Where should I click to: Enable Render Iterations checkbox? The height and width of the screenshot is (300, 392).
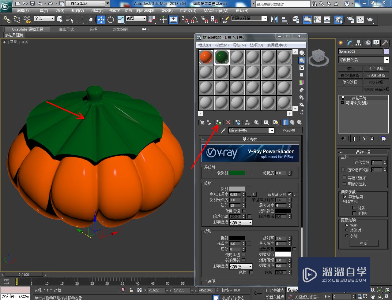pos(343,169)
